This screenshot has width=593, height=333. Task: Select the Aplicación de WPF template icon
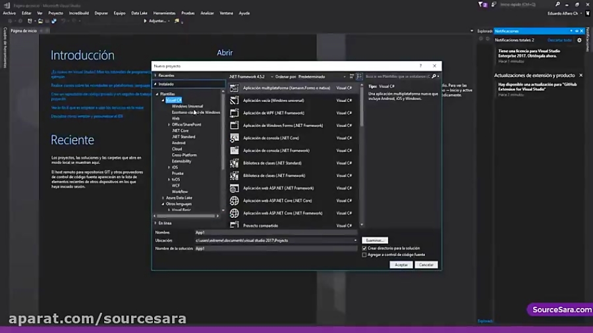pos(234,113)
